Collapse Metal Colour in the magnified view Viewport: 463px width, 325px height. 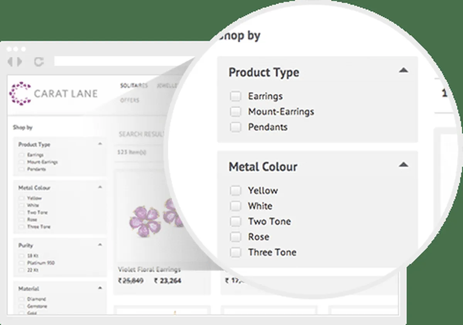click(x=403, y=165)
